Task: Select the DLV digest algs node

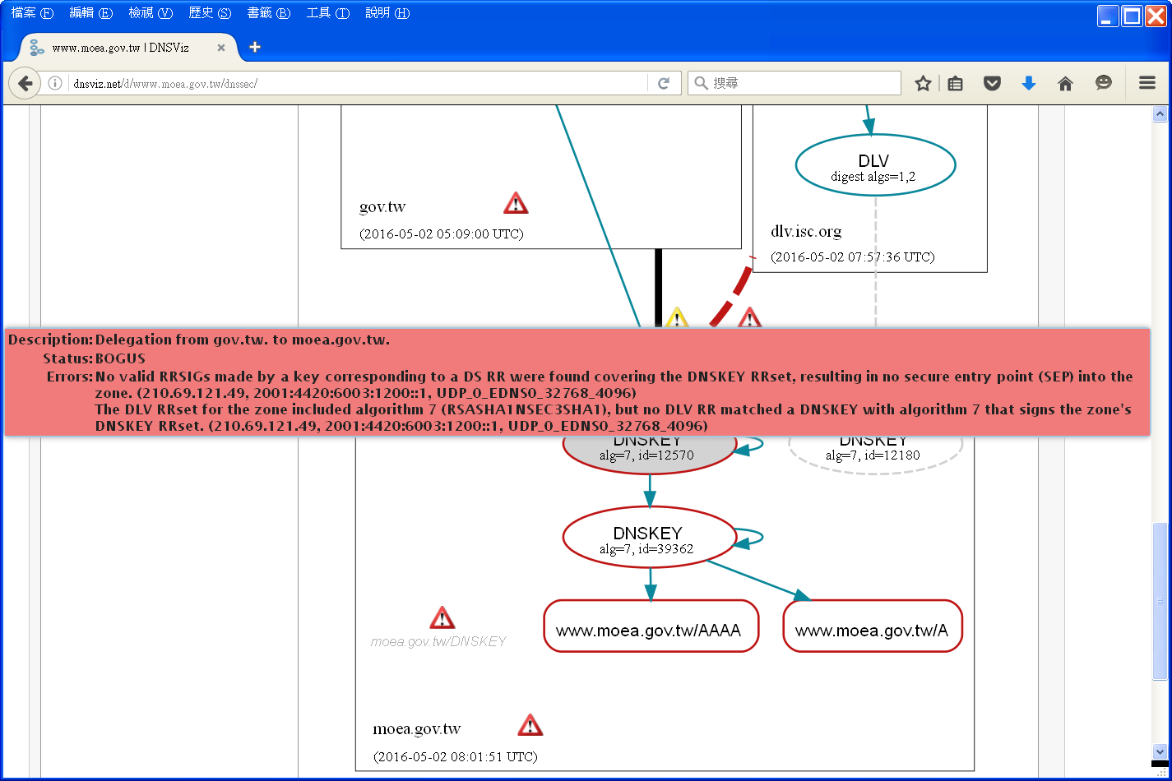Action: pyautogui.click(x=875, y=165)
